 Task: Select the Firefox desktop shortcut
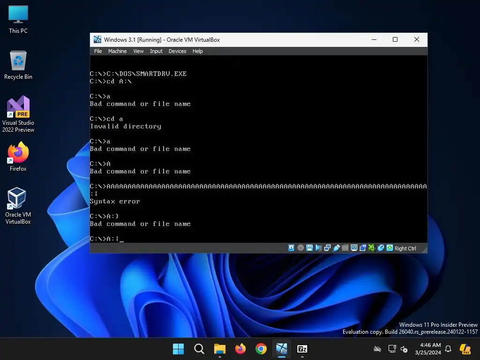coord(18,157)
